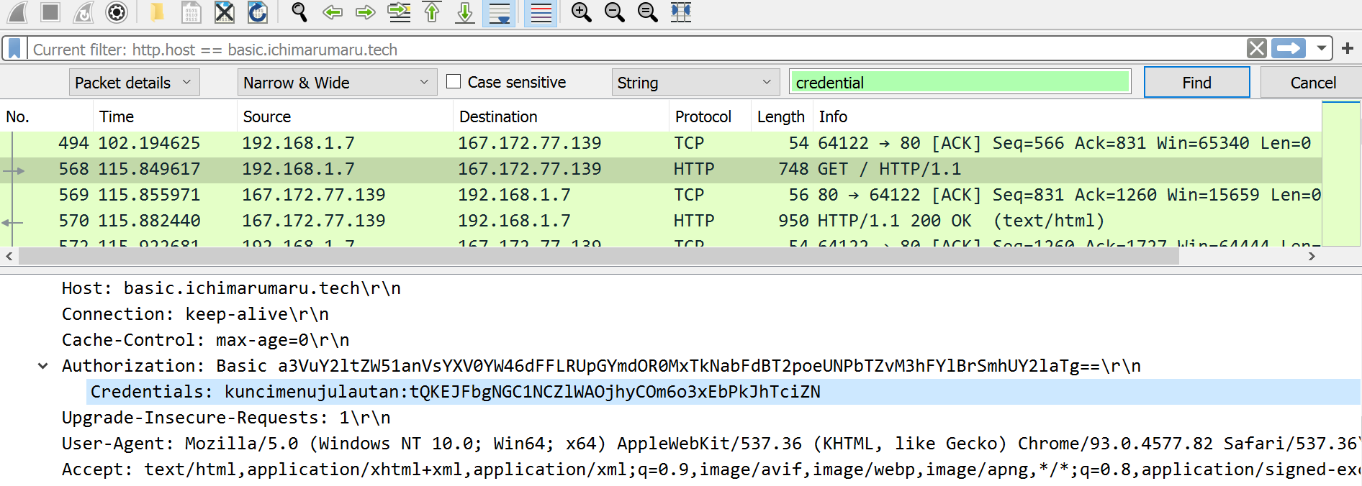Screen dimensions: 1362x486
Task: Click the Restart capture icon
Action: [x=84, y=12]
